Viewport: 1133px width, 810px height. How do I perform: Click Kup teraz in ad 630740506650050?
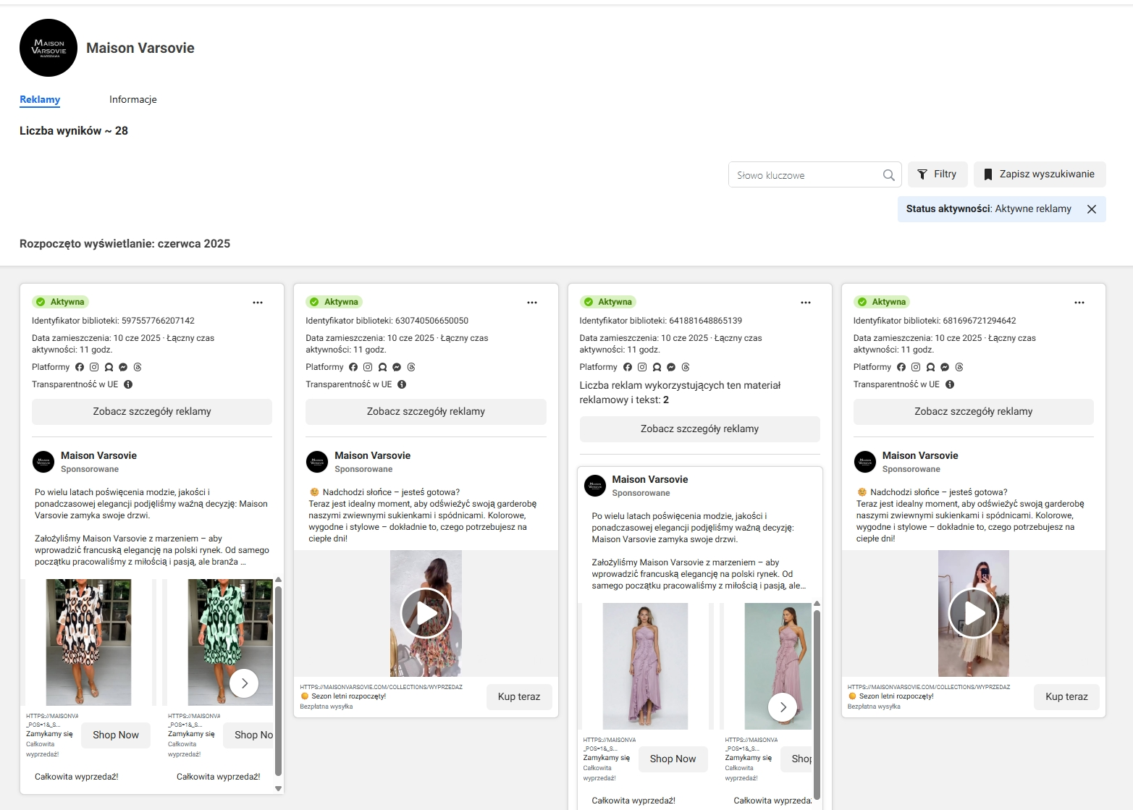click(519, 696)
